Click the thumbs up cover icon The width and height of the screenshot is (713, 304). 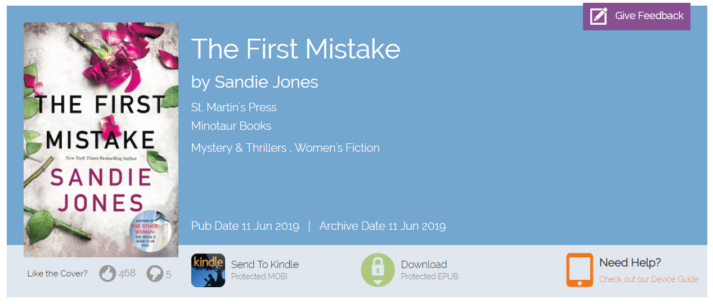tap(107, 274)
